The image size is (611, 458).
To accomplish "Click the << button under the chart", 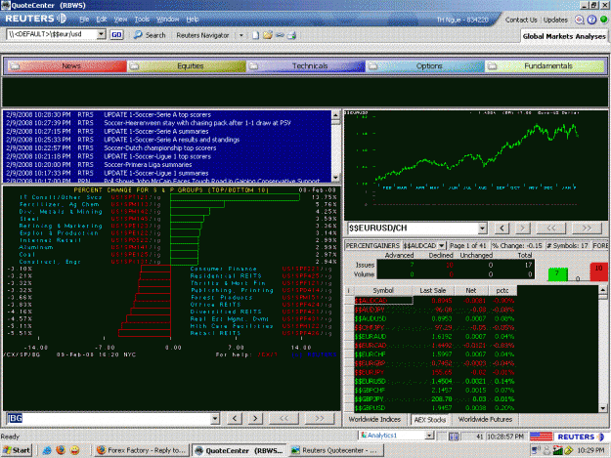I will coord(551,229).
